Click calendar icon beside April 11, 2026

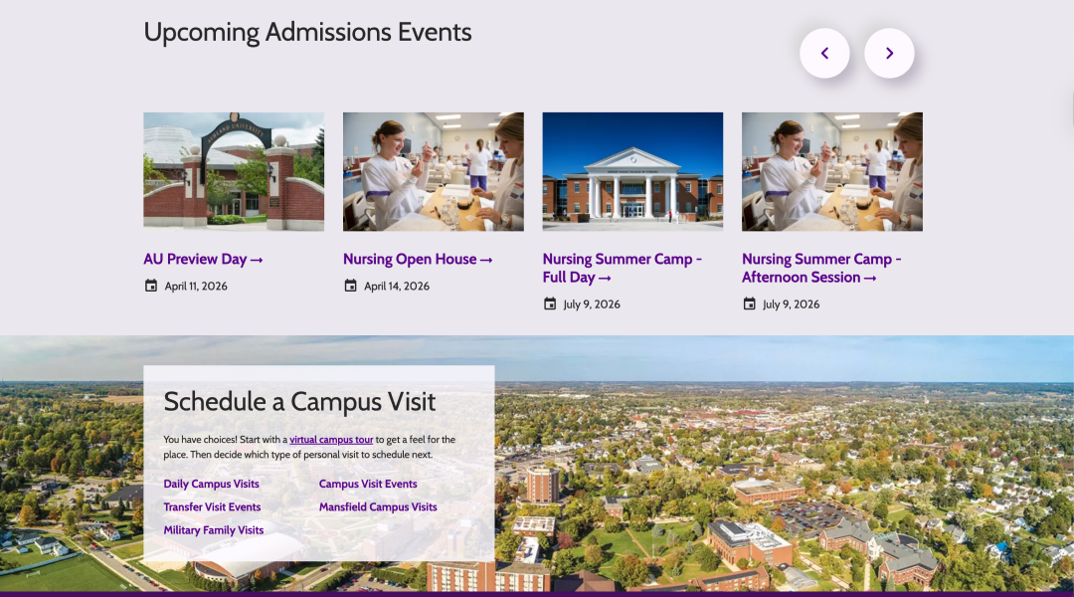point(151,287)
